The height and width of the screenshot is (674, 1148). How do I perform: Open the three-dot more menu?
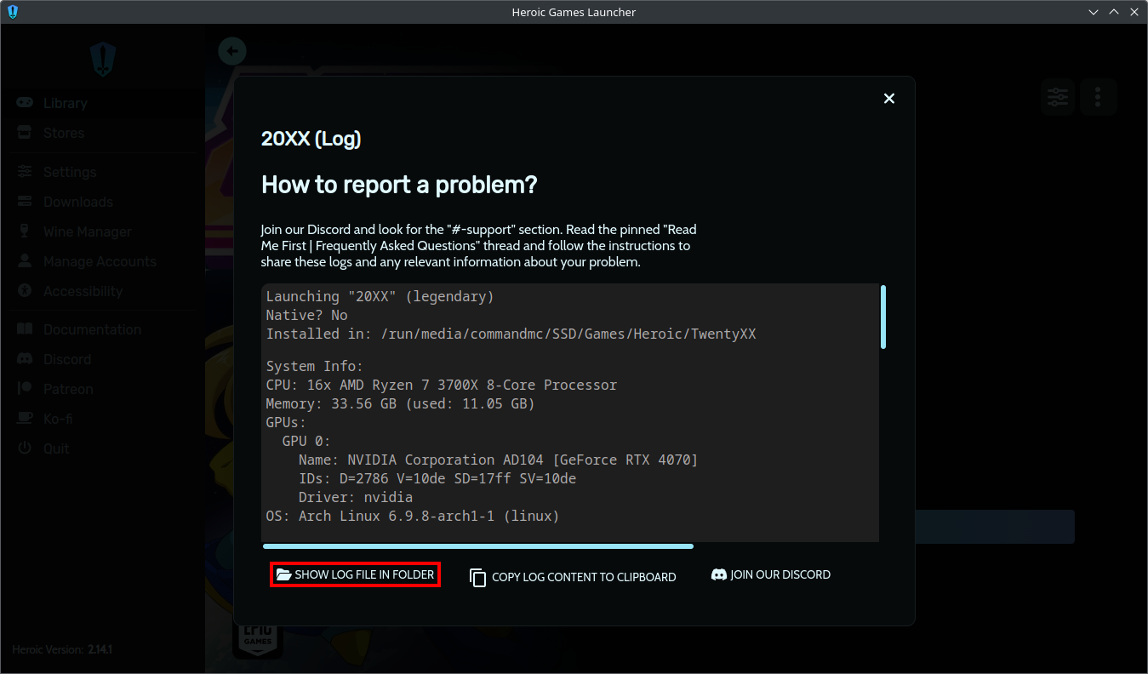tap(1098, 97)
